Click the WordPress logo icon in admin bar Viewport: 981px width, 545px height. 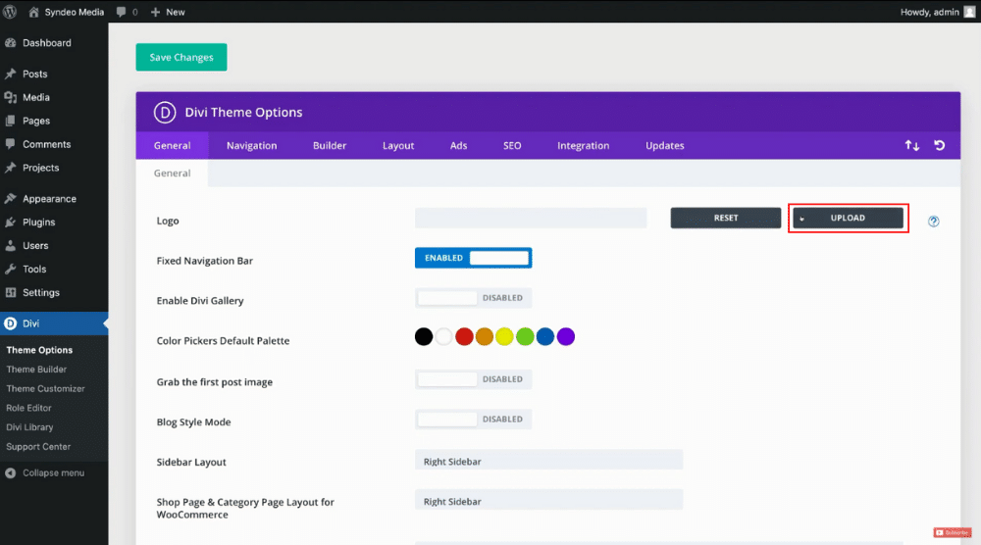10,12
